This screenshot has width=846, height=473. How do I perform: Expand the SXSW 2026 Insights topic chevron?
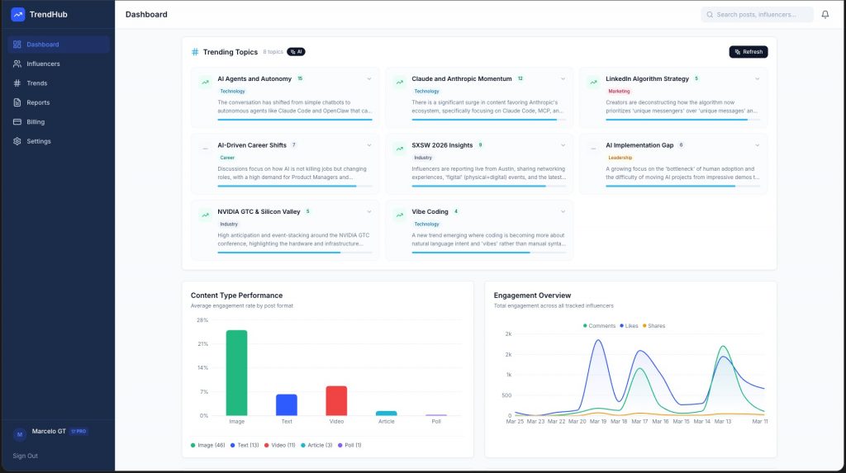pyautogui.click(x=563, y=145)
